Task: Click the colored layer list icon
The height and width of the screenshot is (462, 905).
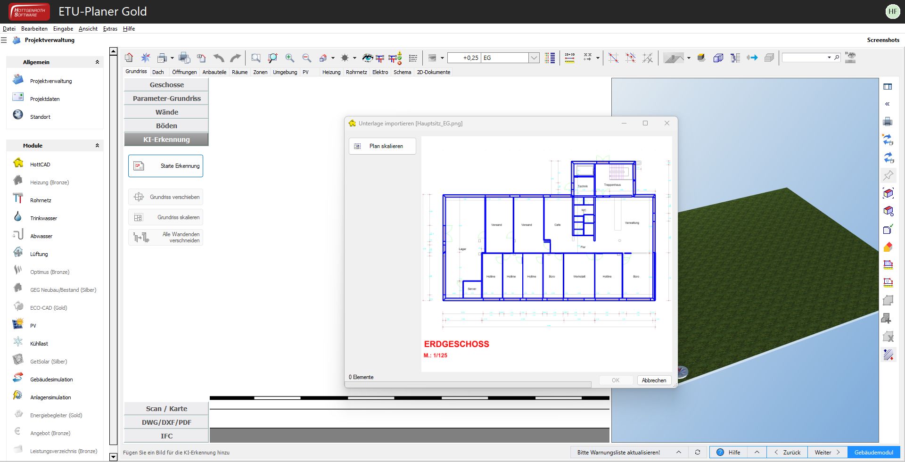Action: (550, 58)
